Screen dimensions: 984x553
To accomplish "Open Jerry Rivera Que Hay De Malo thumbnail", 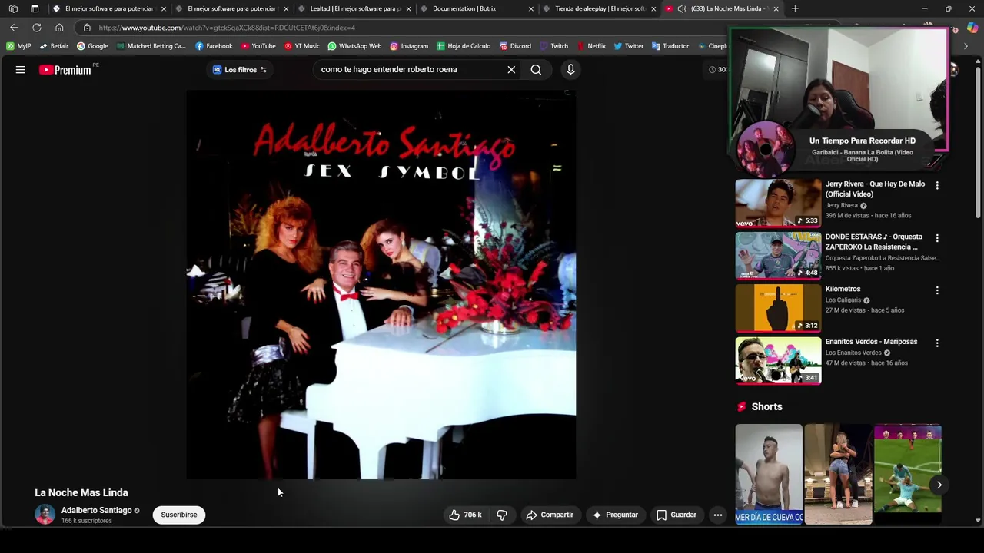I will point(778,203).
